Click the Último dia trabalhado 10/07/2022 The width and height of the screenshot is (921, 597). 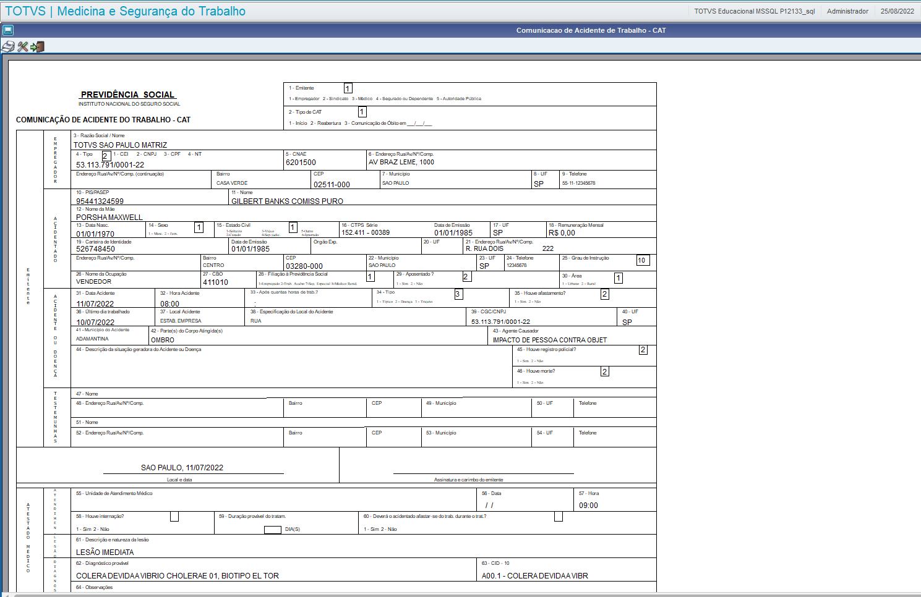(95, 323)
